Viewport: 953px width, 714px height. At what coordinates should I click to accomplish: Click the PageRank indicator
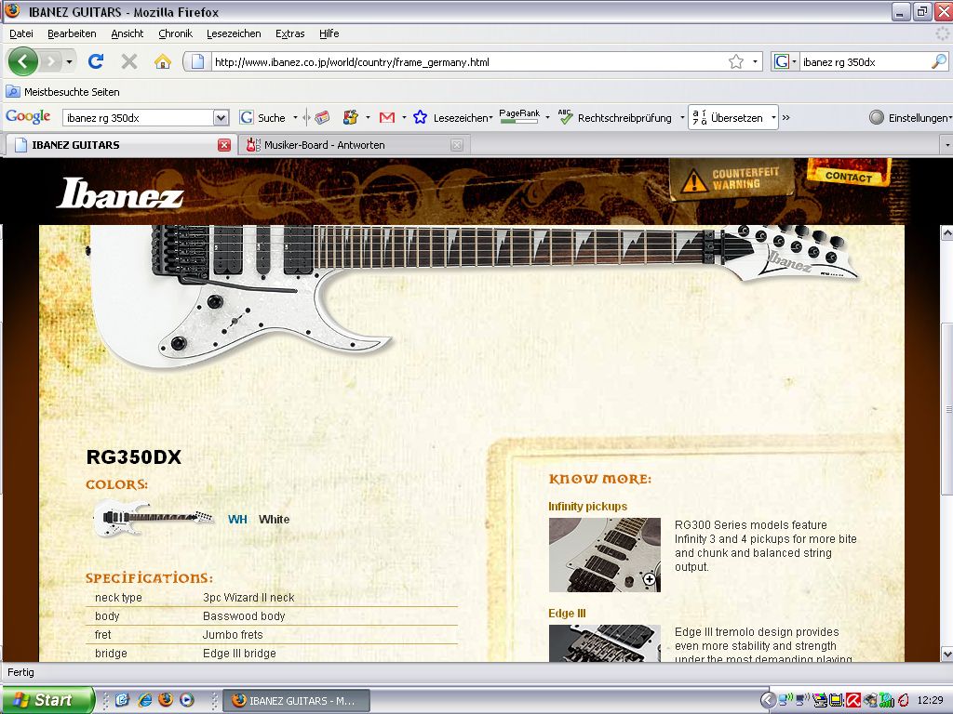(519, 116)
